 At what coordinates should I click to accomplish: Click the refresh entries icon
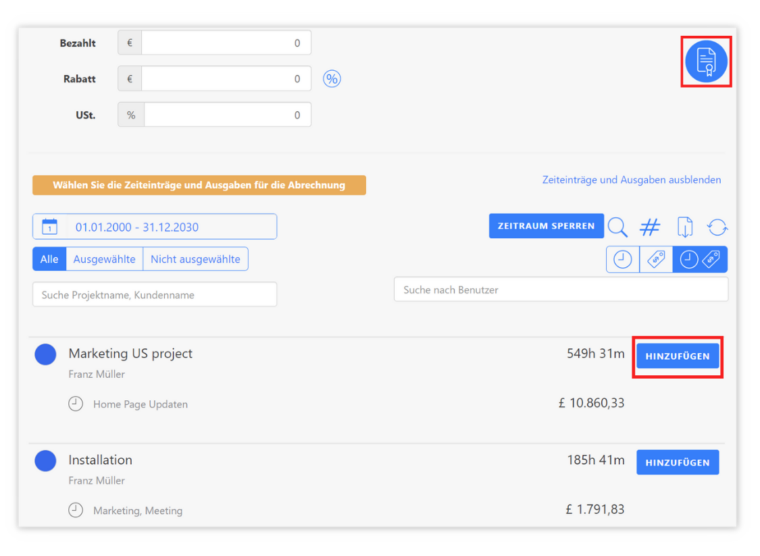[717, 227]
